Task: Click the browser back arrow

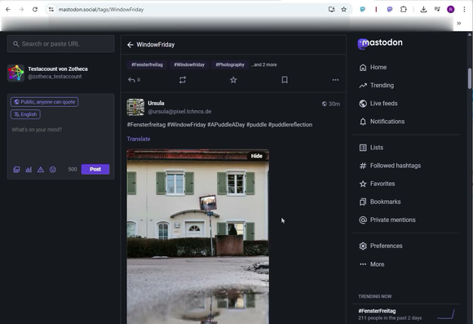Action: (x=8, y=9)
